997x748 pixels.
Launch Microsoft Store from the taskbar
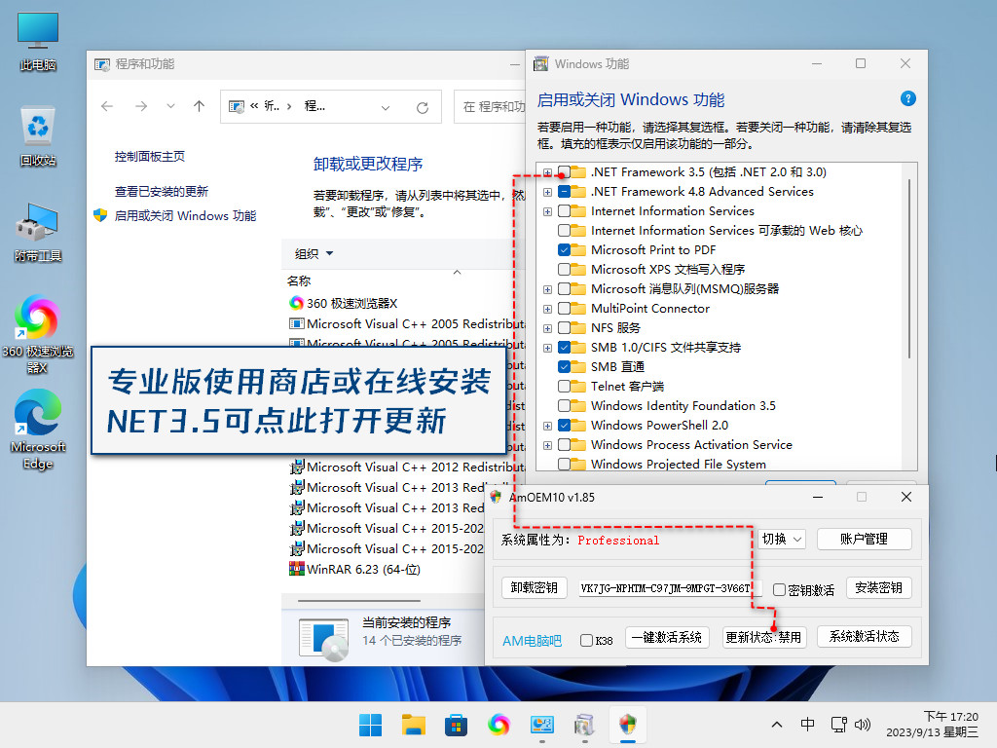[x=456, y=725]
